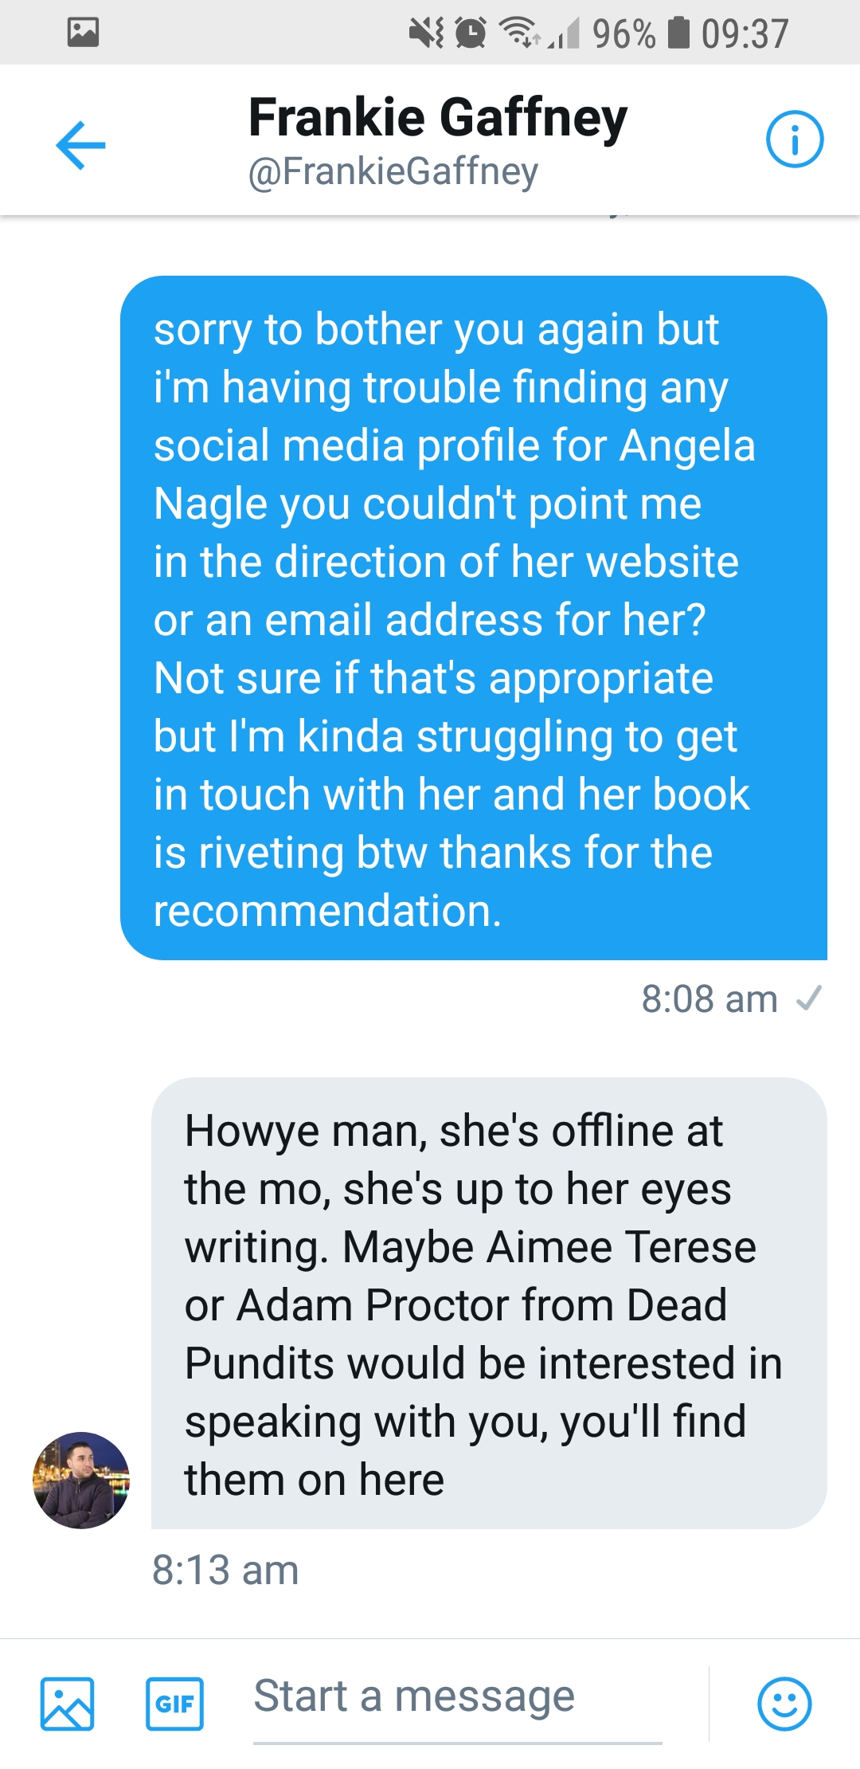Open the GIF picker
Screen dimensions: 860x1769
point(174,1704)
